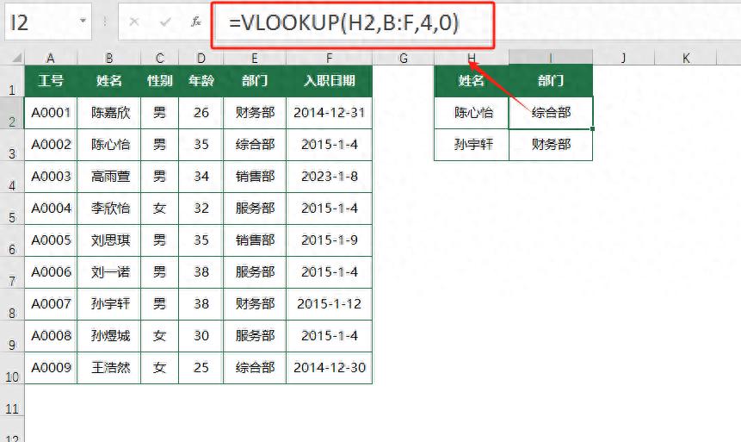The width and height of the screenshot is (741, 442).
Task: Select column C header
Action: pos(160,59)
